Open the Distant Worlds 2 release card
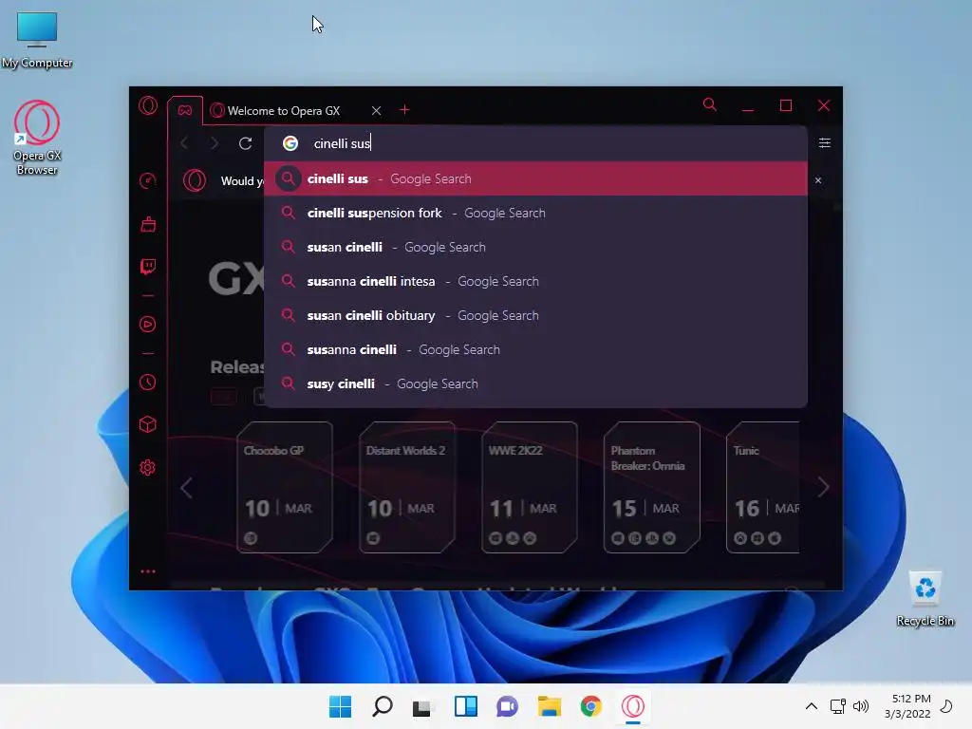The height and width of the screenshot is (729, 972). (407, 487)
